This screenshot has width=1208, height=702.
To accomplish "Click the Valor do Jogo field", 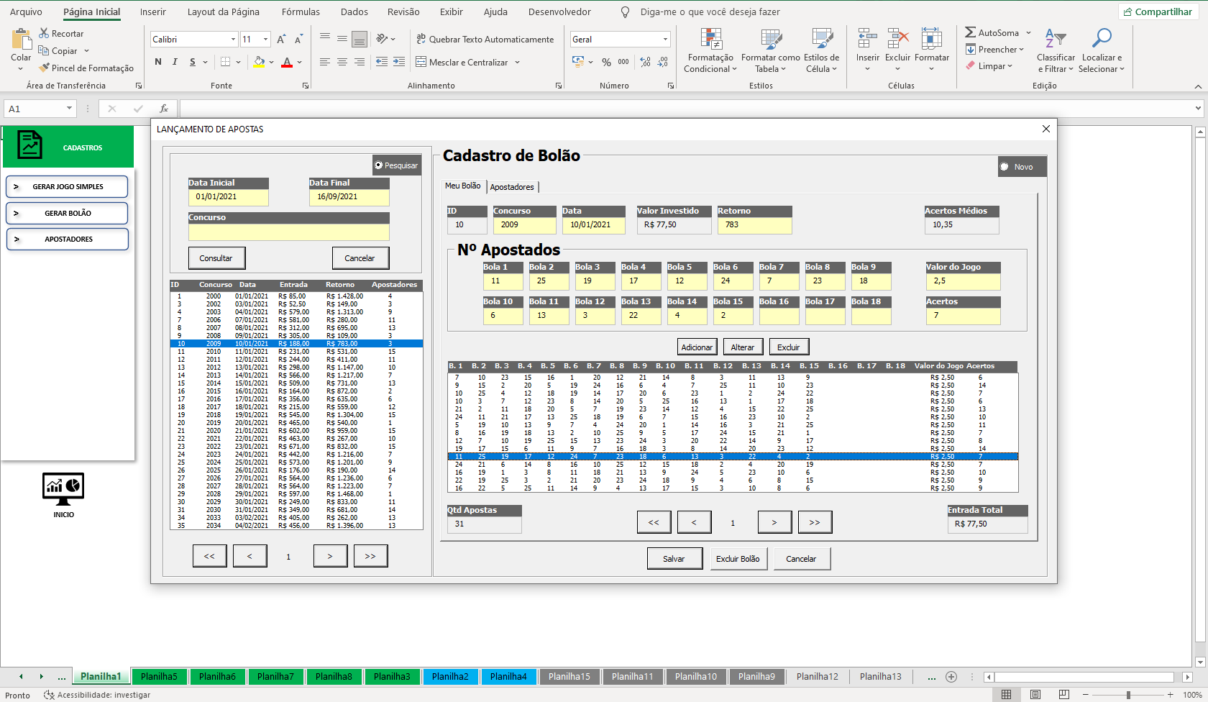I will [x=963, y=281].
